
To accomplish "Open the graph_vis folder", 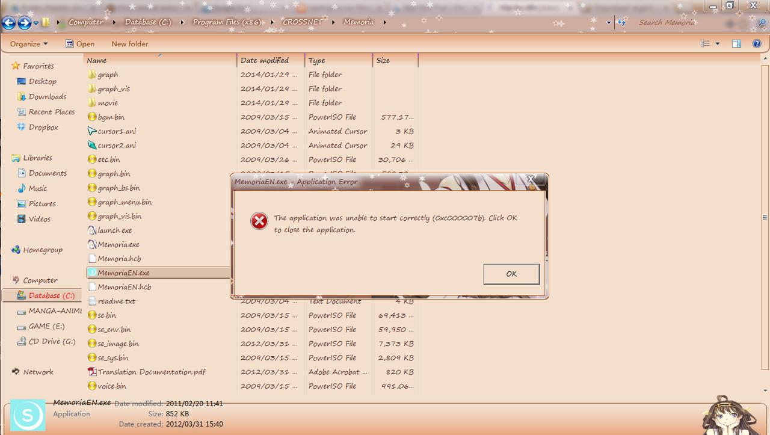I will [x=113, y=89].
